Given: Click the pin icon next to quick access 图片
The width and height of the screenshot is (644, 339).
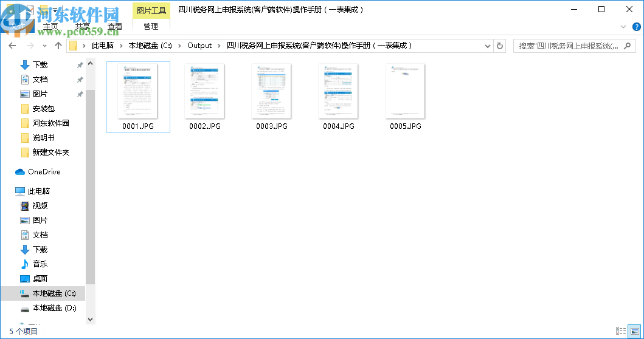Looking at the screenshot, I should [80, 94].
